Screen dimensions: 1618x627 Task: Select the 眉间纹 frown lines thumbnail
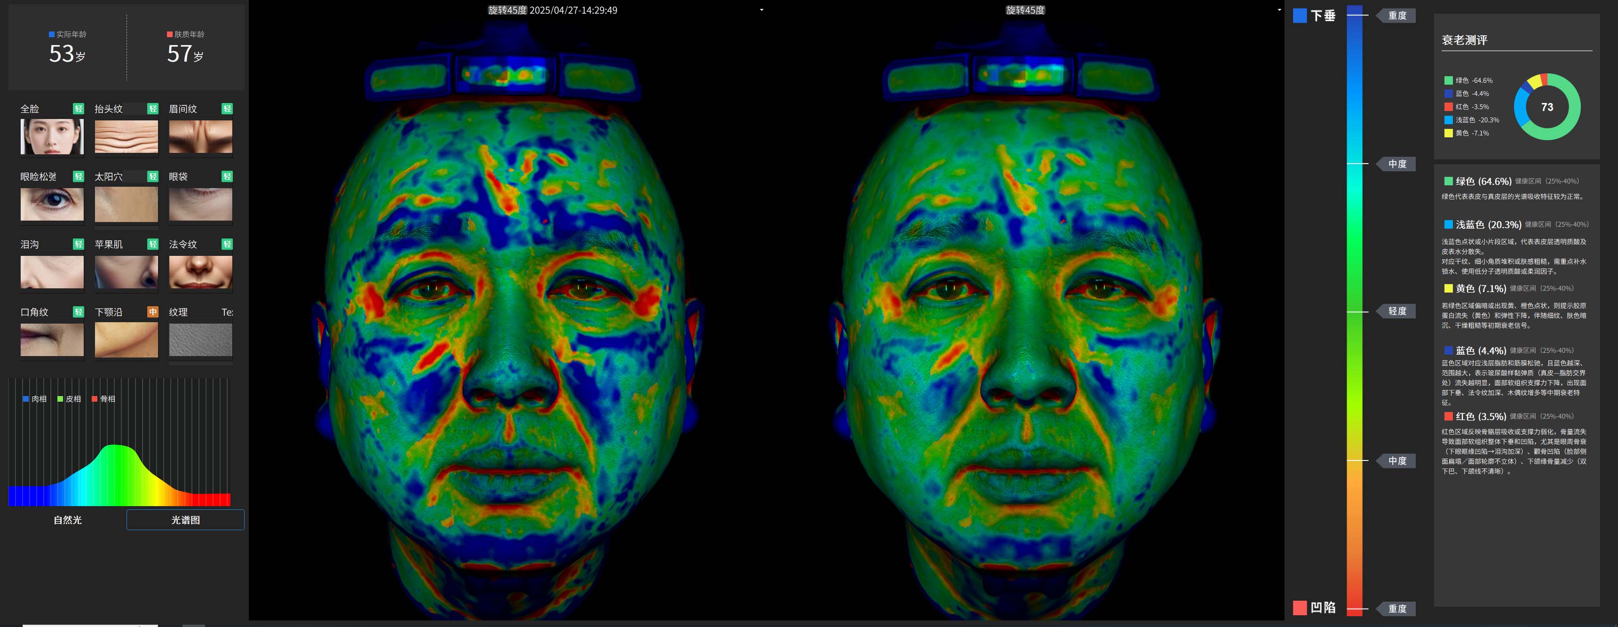(x=200, y=136)
